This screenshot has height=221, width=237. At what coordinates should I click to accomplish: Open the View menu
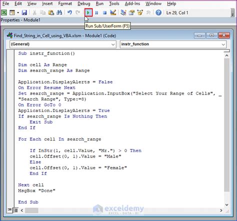(32, 3)
